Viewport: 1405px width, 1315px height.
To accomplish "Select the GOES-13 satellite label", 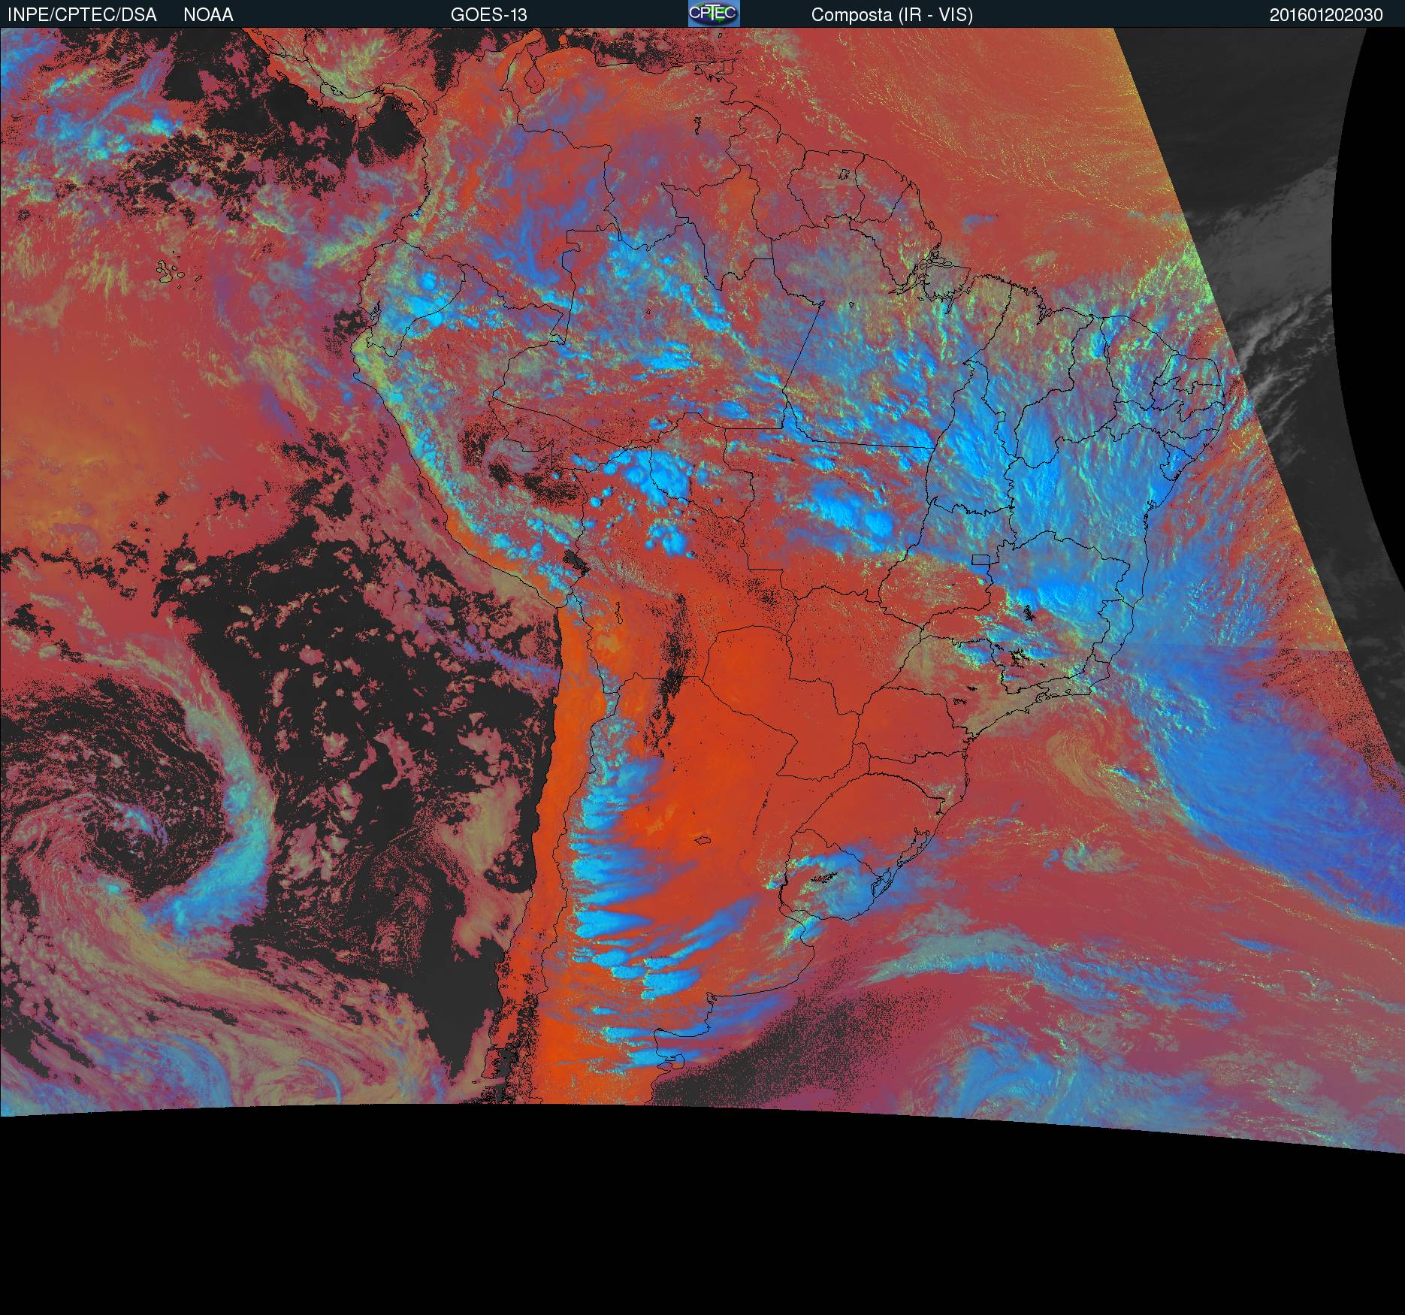I will click(488, 14).
